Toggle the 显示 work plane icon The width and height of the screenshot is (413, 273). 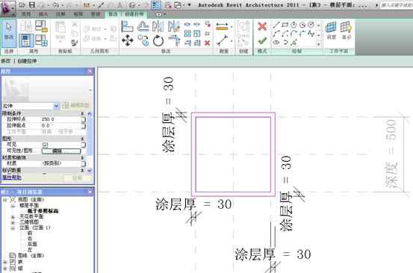pos(346,31)
